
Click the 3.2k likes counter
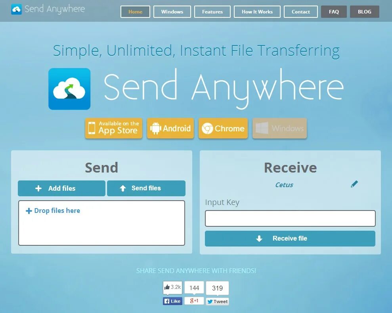pyautogui.click(x=172, y=287)
